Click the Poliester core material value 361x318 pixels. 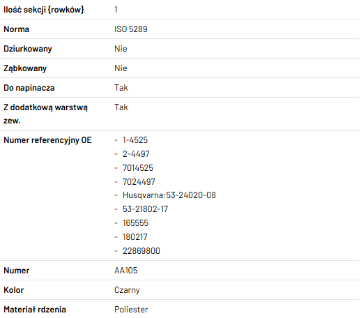point(131,310)
